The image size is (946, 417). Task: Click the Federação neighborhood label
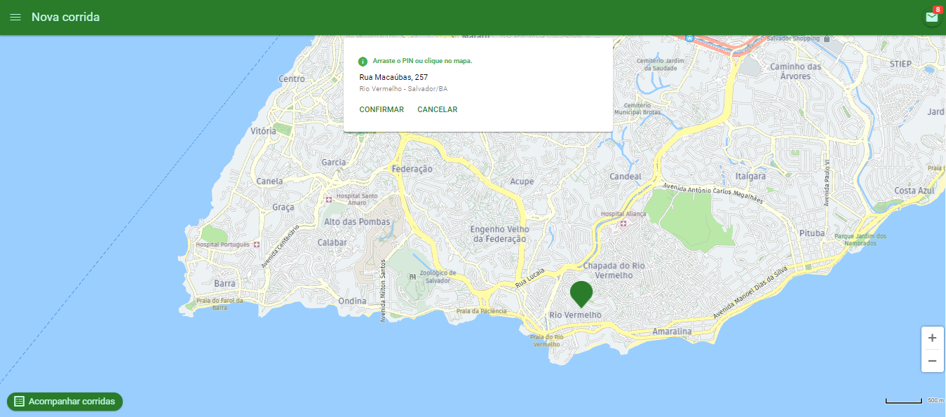pos(412,169)
